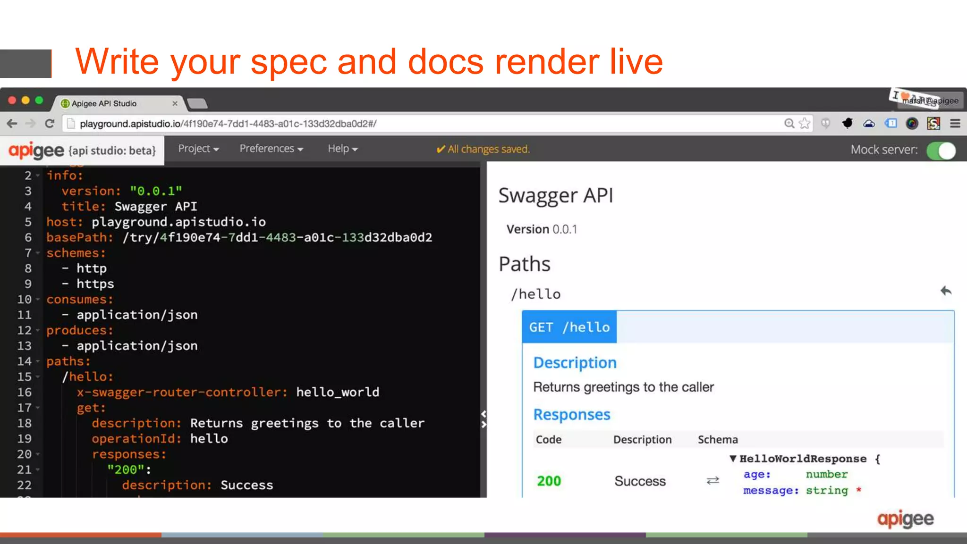Click the jump-to-YAML arrow beside /hello path
Image resolution: width=967 pixels, height=544 pixels.
click(946, 291)
